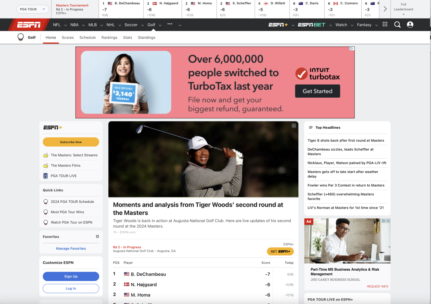Open the search magnifier icon
The image size is (431, 304).
pos(397,25)
